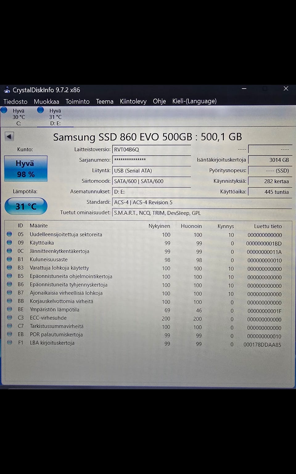Click the Standardi field ACS-4 Revision 5

[202, 202]
